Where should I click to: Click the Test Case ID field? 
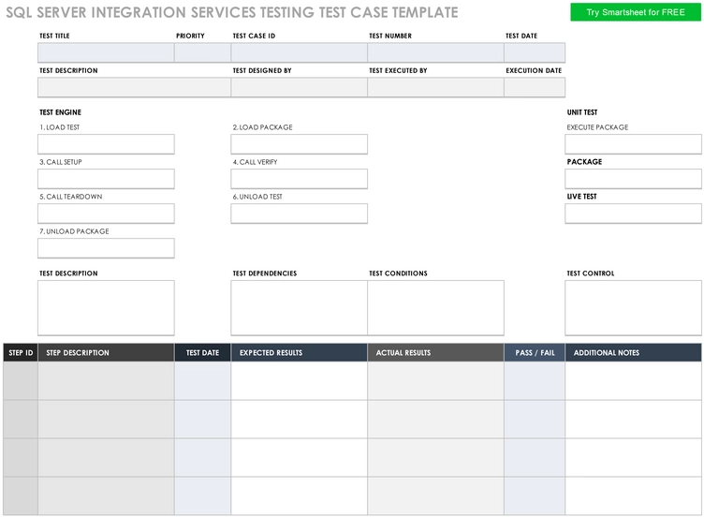299,52
